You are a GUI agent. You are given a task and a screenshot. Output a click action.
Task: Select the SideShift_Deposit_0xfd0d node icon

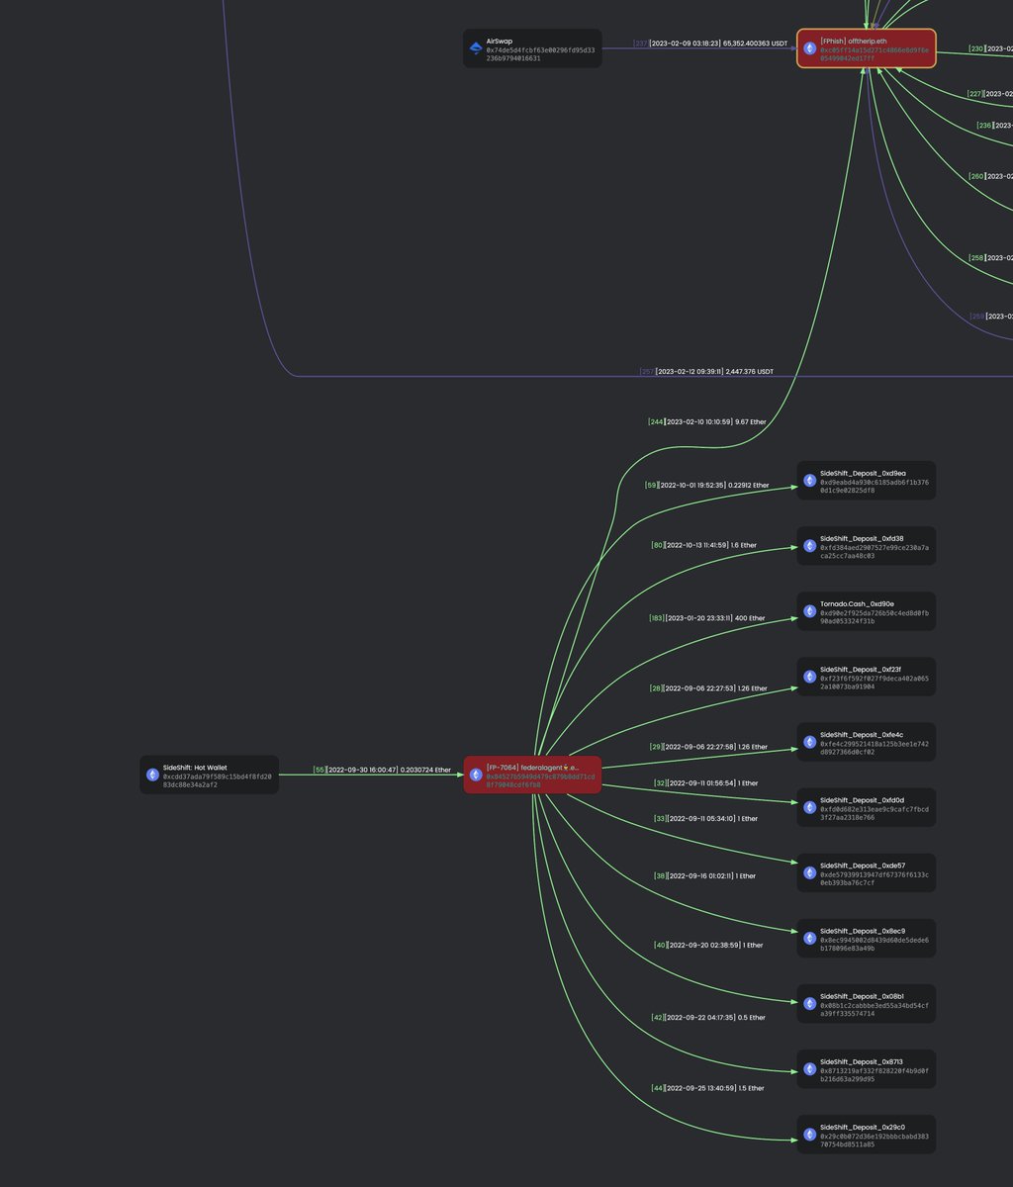point(810,807)
